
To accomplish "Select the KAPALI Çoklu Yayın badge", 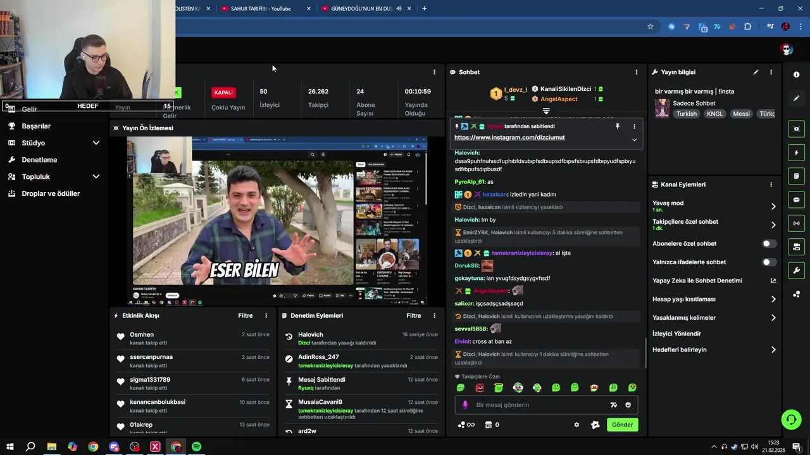I will tap(223, 92).
